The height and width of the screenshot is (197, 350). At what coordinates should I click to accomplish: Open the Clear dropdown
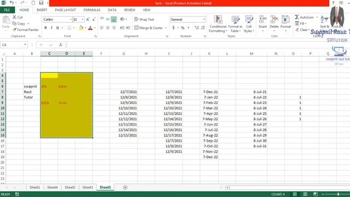[302, 30]
